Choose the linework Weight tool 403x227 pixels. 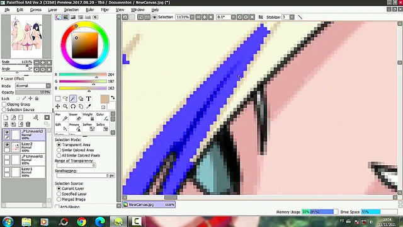pyautogui.click(x=89, y=117)
